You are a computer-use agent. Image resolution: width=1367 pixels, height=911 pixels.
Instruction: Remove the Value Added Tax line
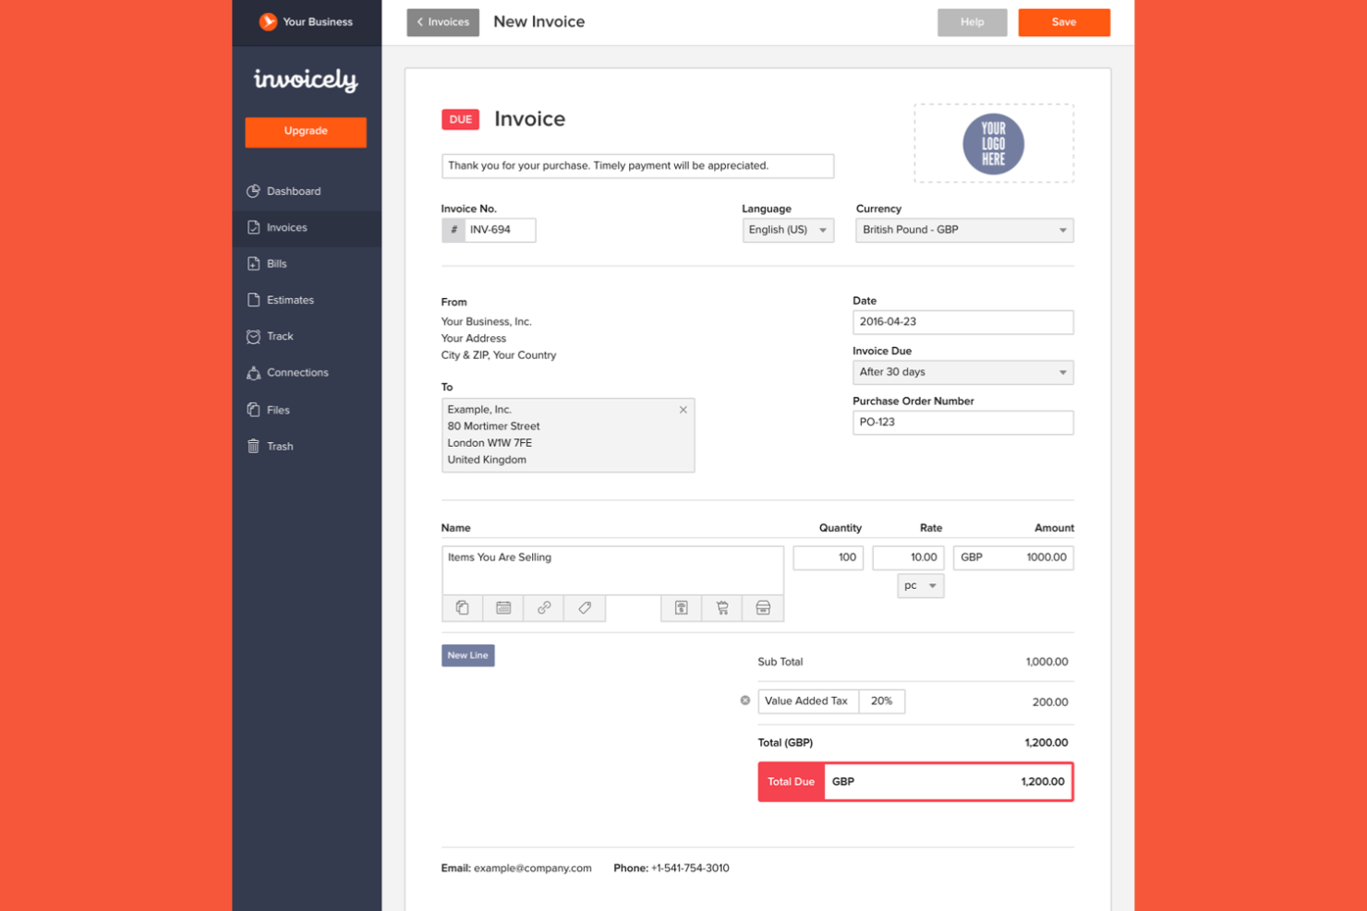(744, 701)
